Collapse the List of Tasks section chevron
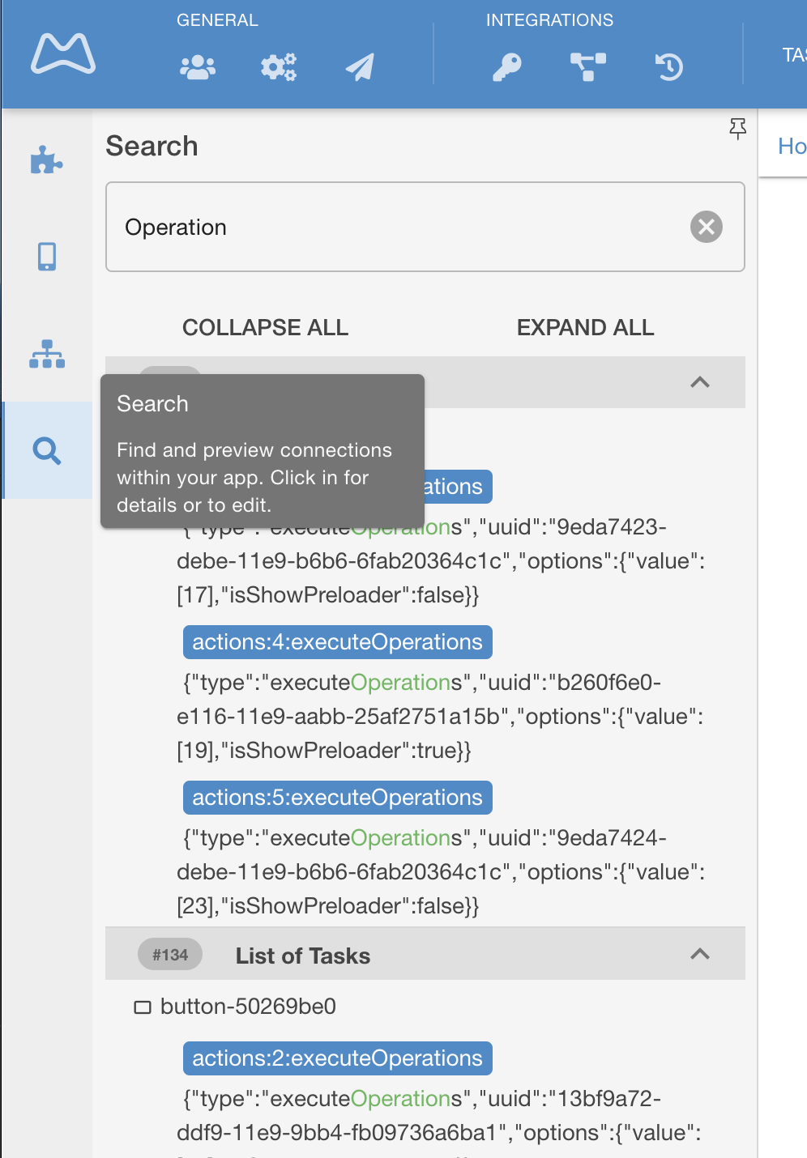The height and width of the screenshot is (1158, 807). pos(700,954)
